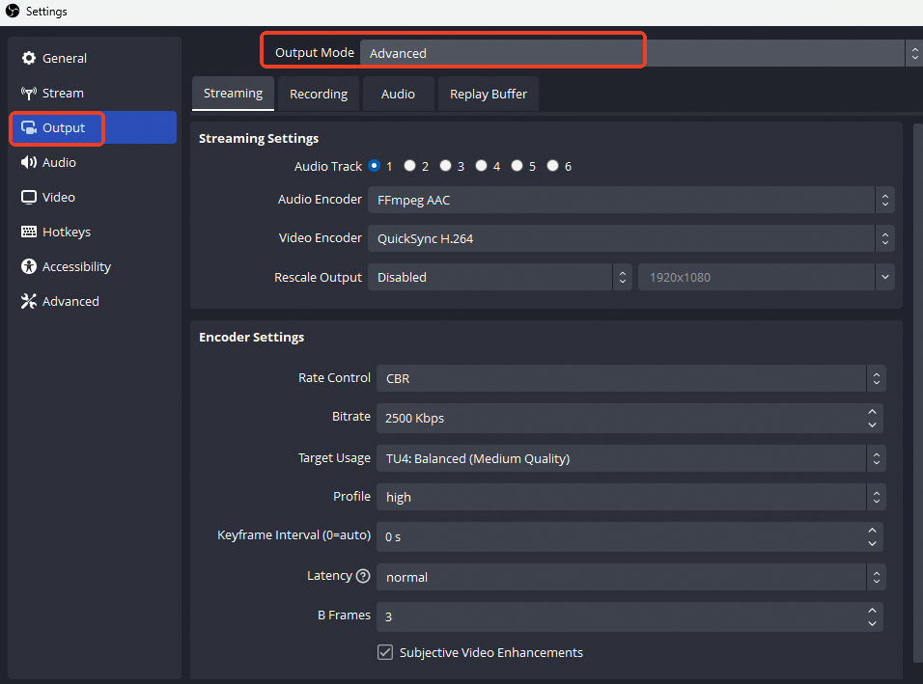Image resolution: width=923 pixels, height=684 pixels.
Task: Toggle Subjective Video Enhancements checkbox
Action: 385,652
